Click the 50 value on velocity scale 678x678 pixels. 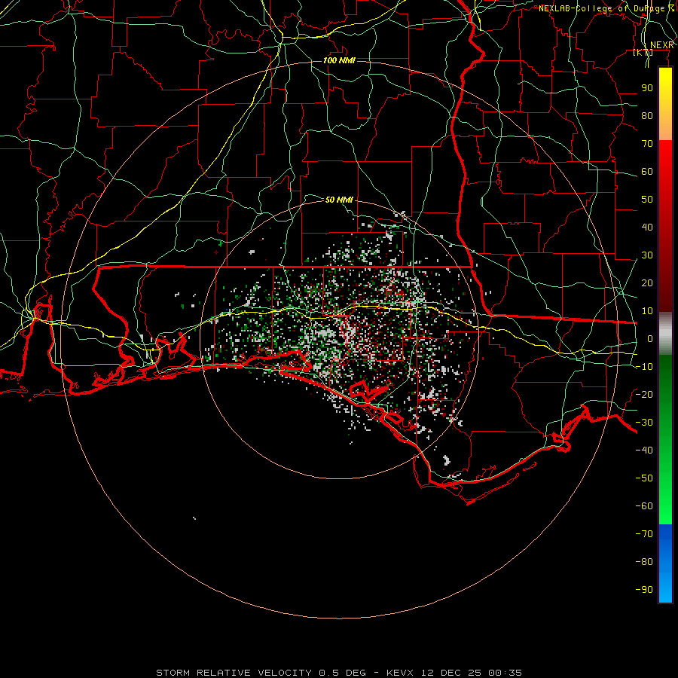click(647, 200)
